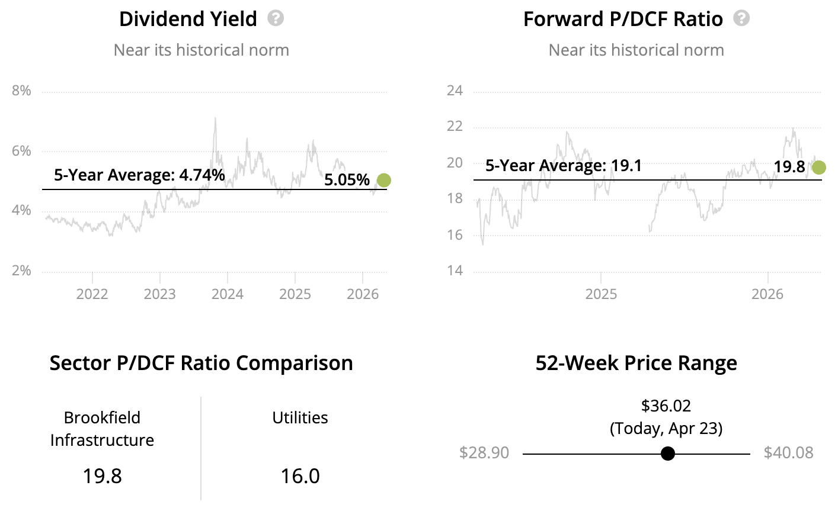Click the black dot on the 52-week price range

(x=668, y=454)
